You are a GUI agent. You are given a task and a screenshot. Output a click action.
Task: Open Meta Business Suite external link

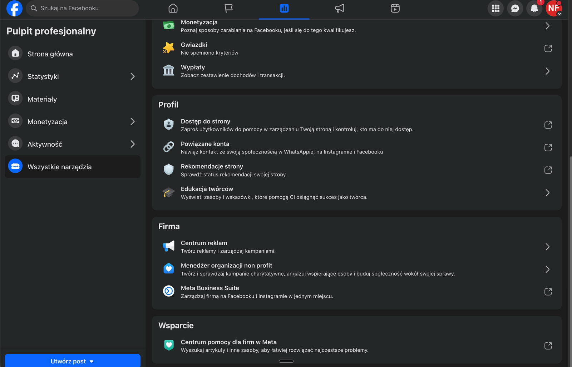pyautogui.click(x=548, y=292)
